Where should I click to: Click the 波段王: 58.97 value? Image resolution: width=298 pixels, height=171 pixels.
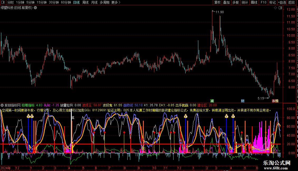tap(92, 105)
